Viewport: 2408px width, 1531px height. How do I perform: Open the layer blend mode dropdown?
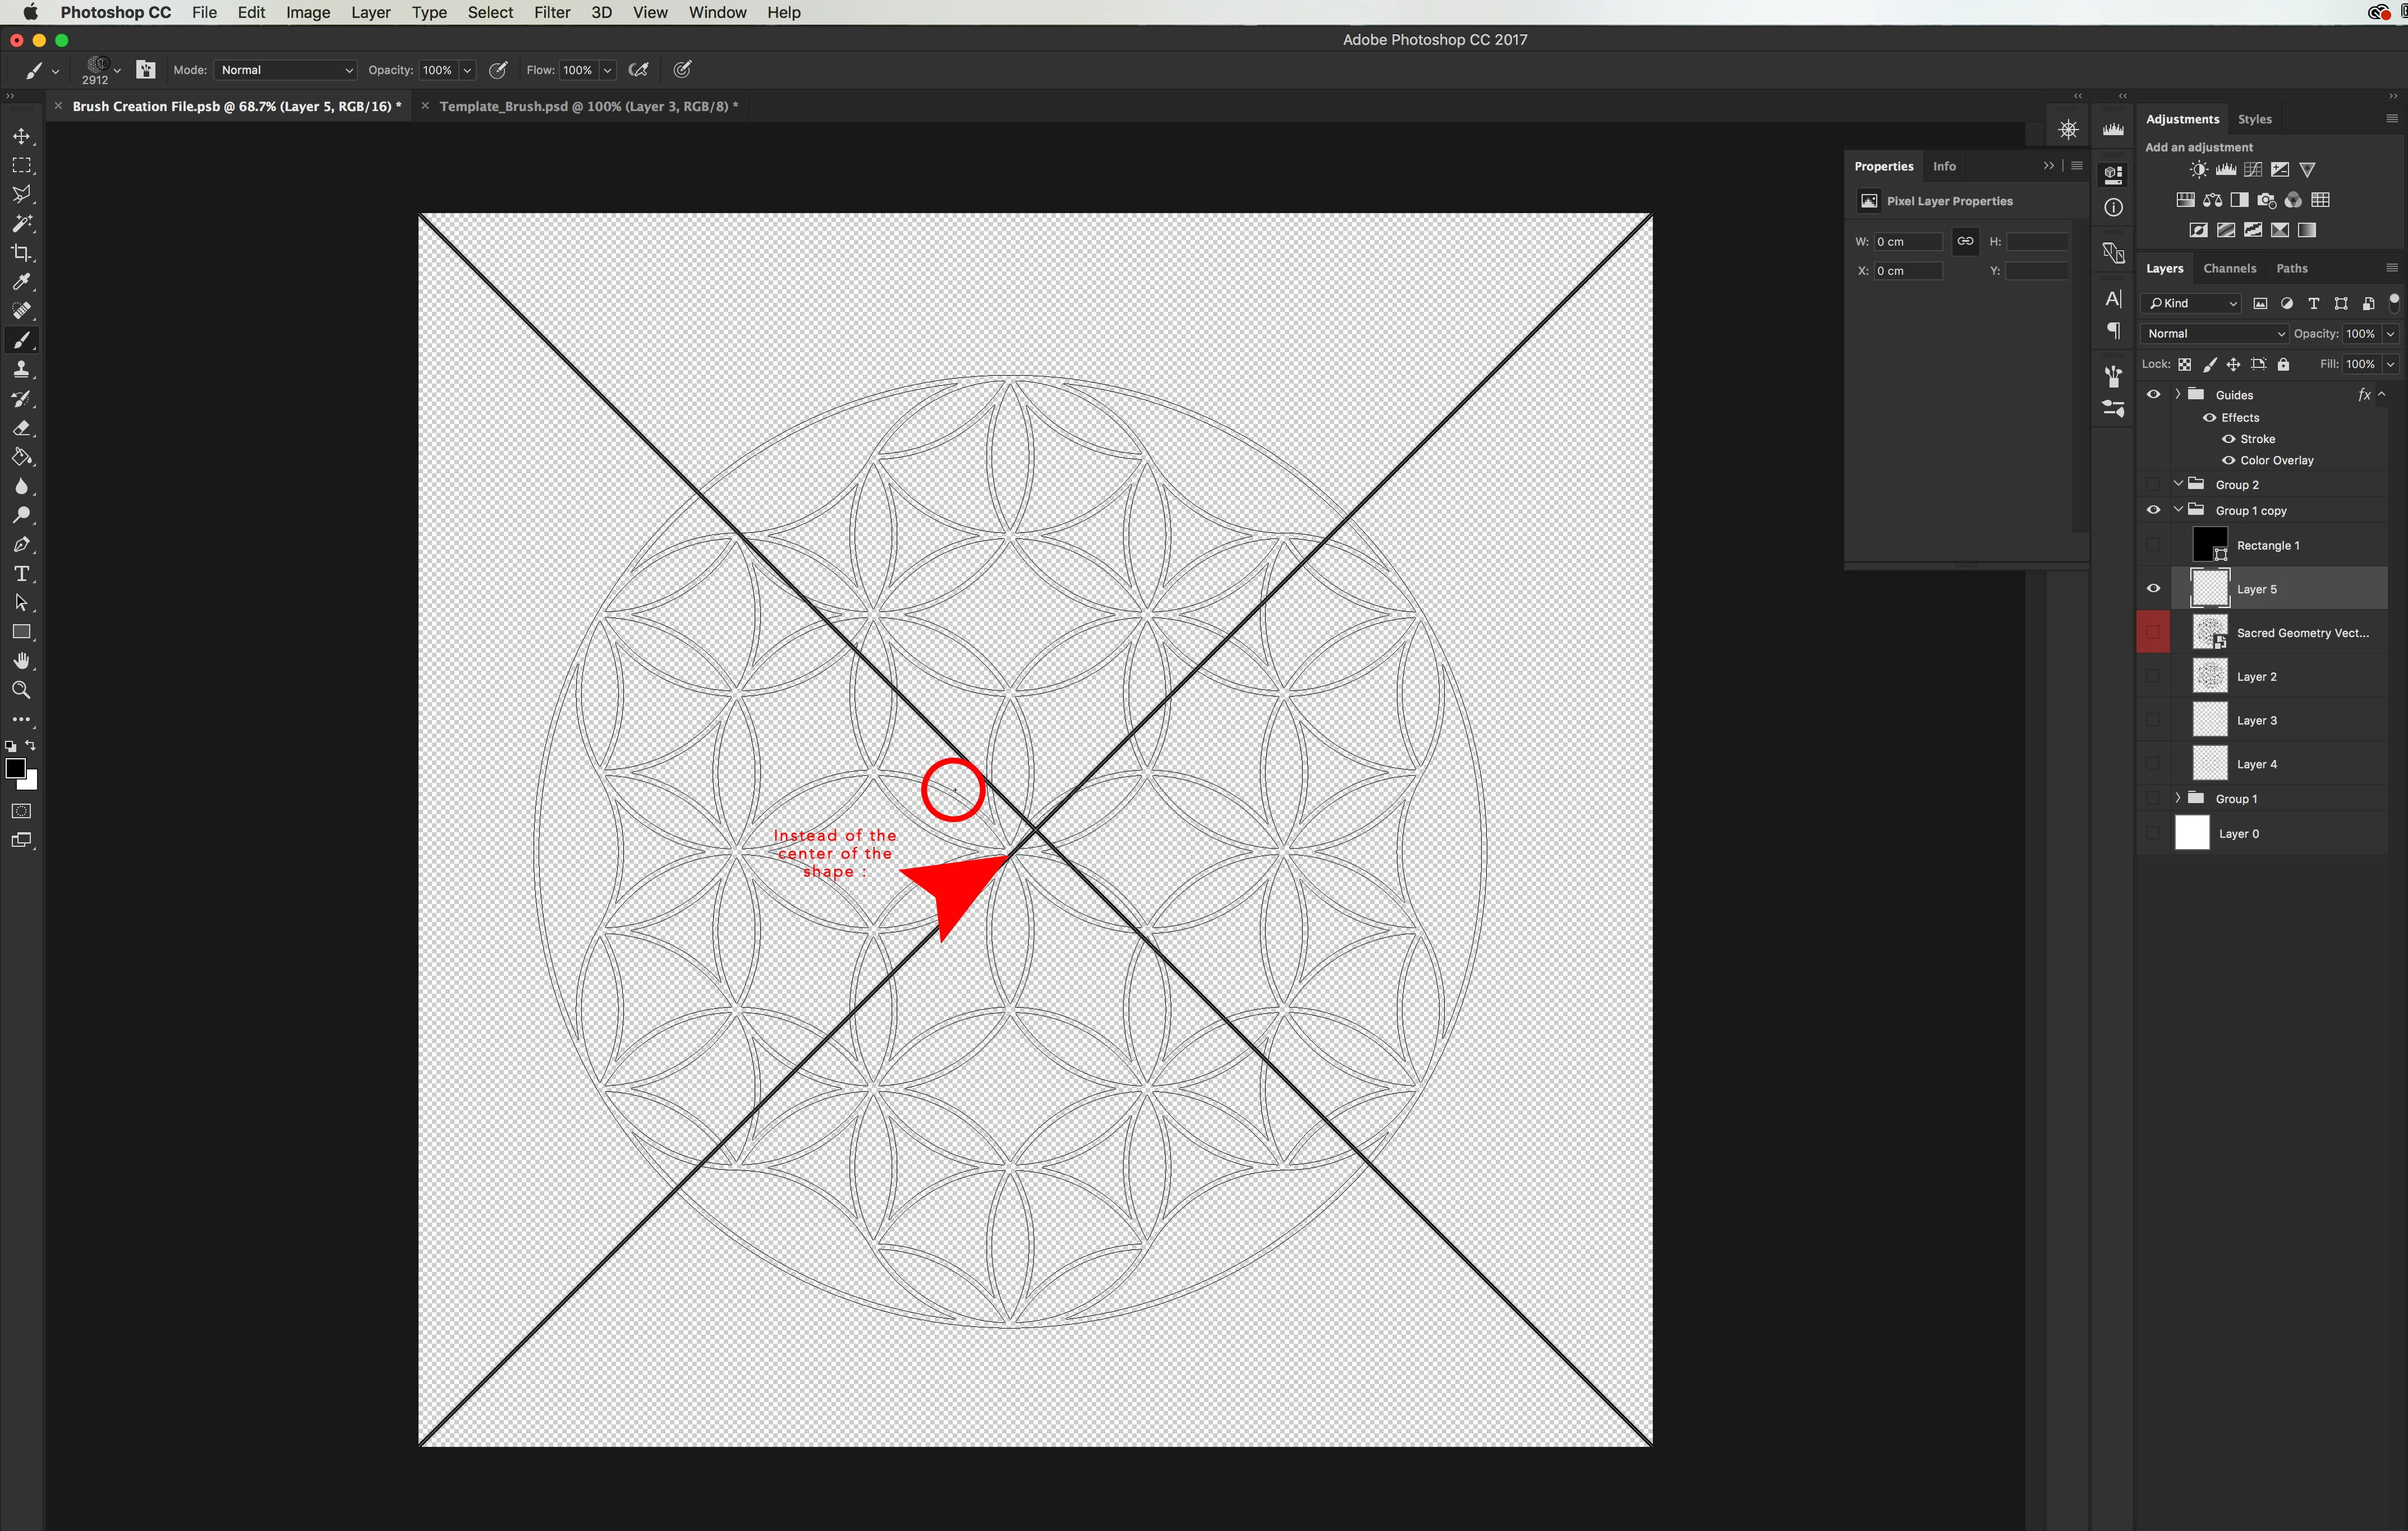(x=2215, y=334)
